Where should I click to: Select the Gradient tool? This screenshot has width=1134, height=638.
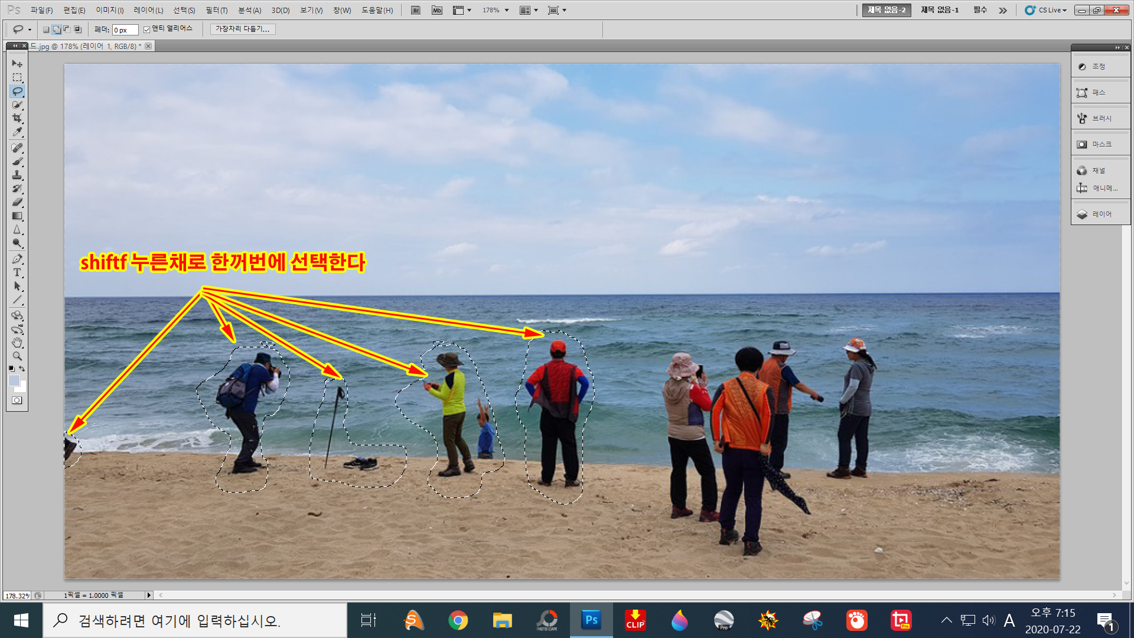coord(17,216)
